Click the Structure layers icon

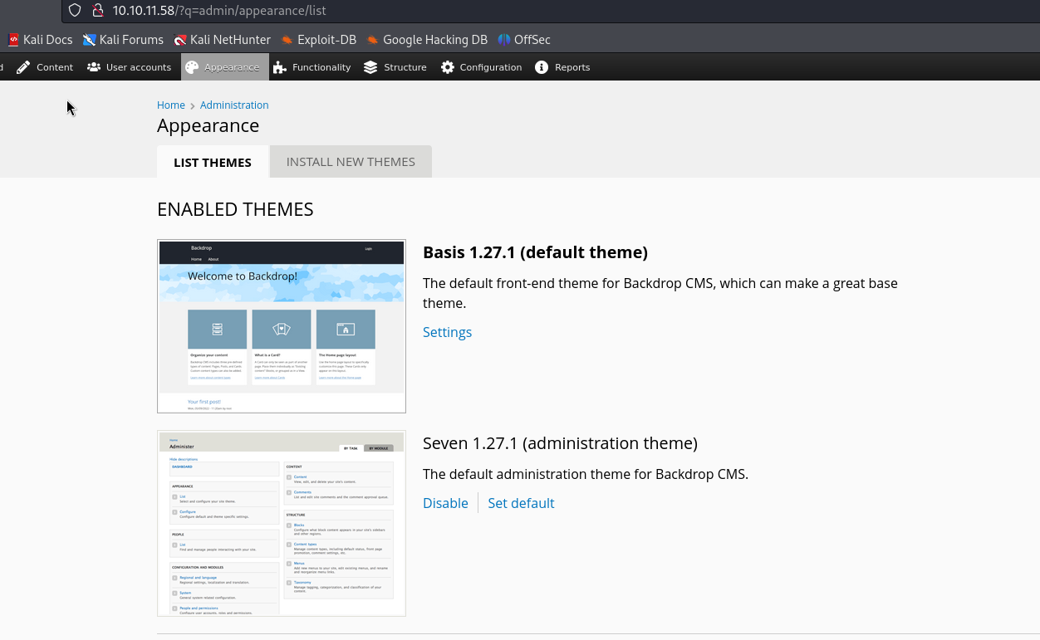[370, 67]
